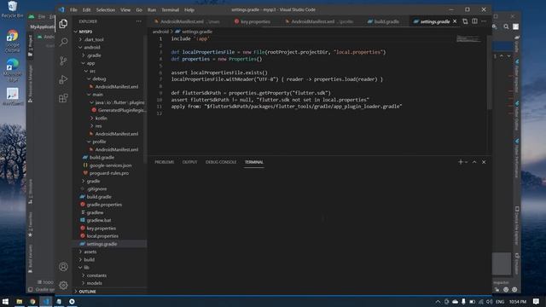Open Microsoft Edge desktop shortcut

12,69
